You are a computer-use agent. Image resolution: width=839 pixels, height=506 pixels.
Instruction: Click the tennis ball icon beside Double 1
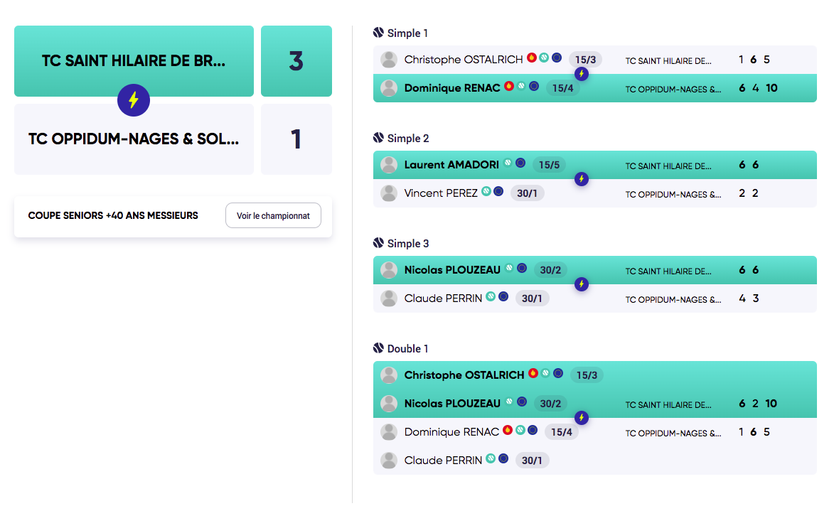[x=378, y=348]
